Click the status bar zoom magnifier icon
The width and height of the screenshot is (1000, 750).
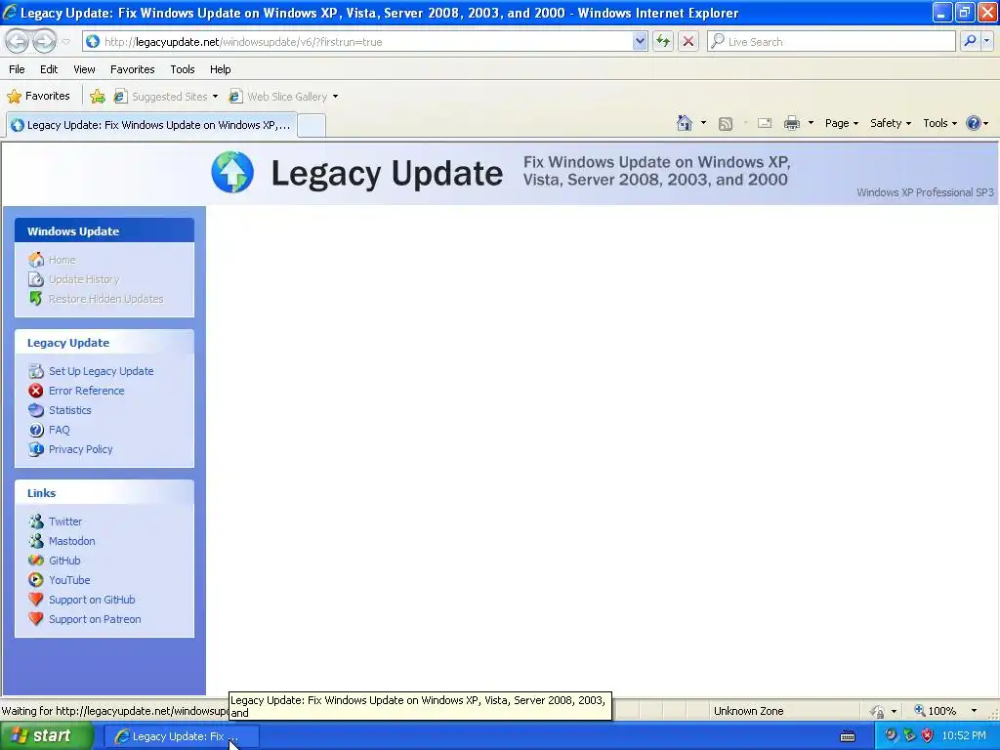pyautogui.click(x=920, y=711)
